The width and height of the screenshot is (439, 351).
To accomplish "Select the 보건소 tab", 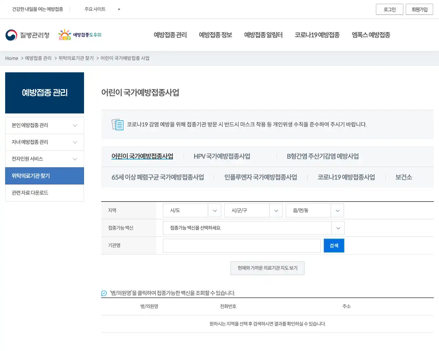I will pyautogui.click(x=403, y=177).
